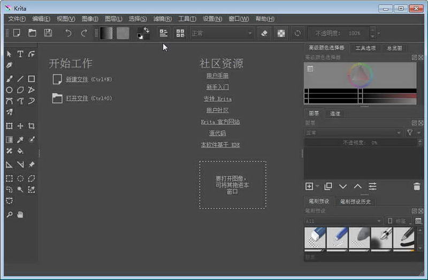Click the Redo arrow in toolbar
Screen dimensions: 428x280
point(84,33)
